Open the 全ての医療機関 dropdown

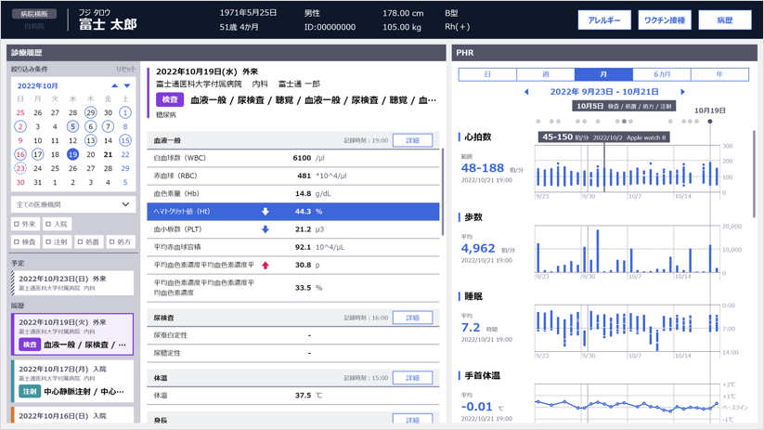[x=72, y=204]
